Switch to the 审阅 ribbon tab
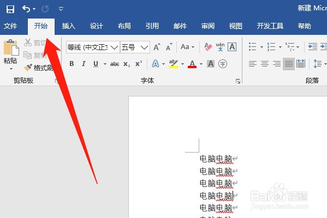 click(x=208, y=26)
